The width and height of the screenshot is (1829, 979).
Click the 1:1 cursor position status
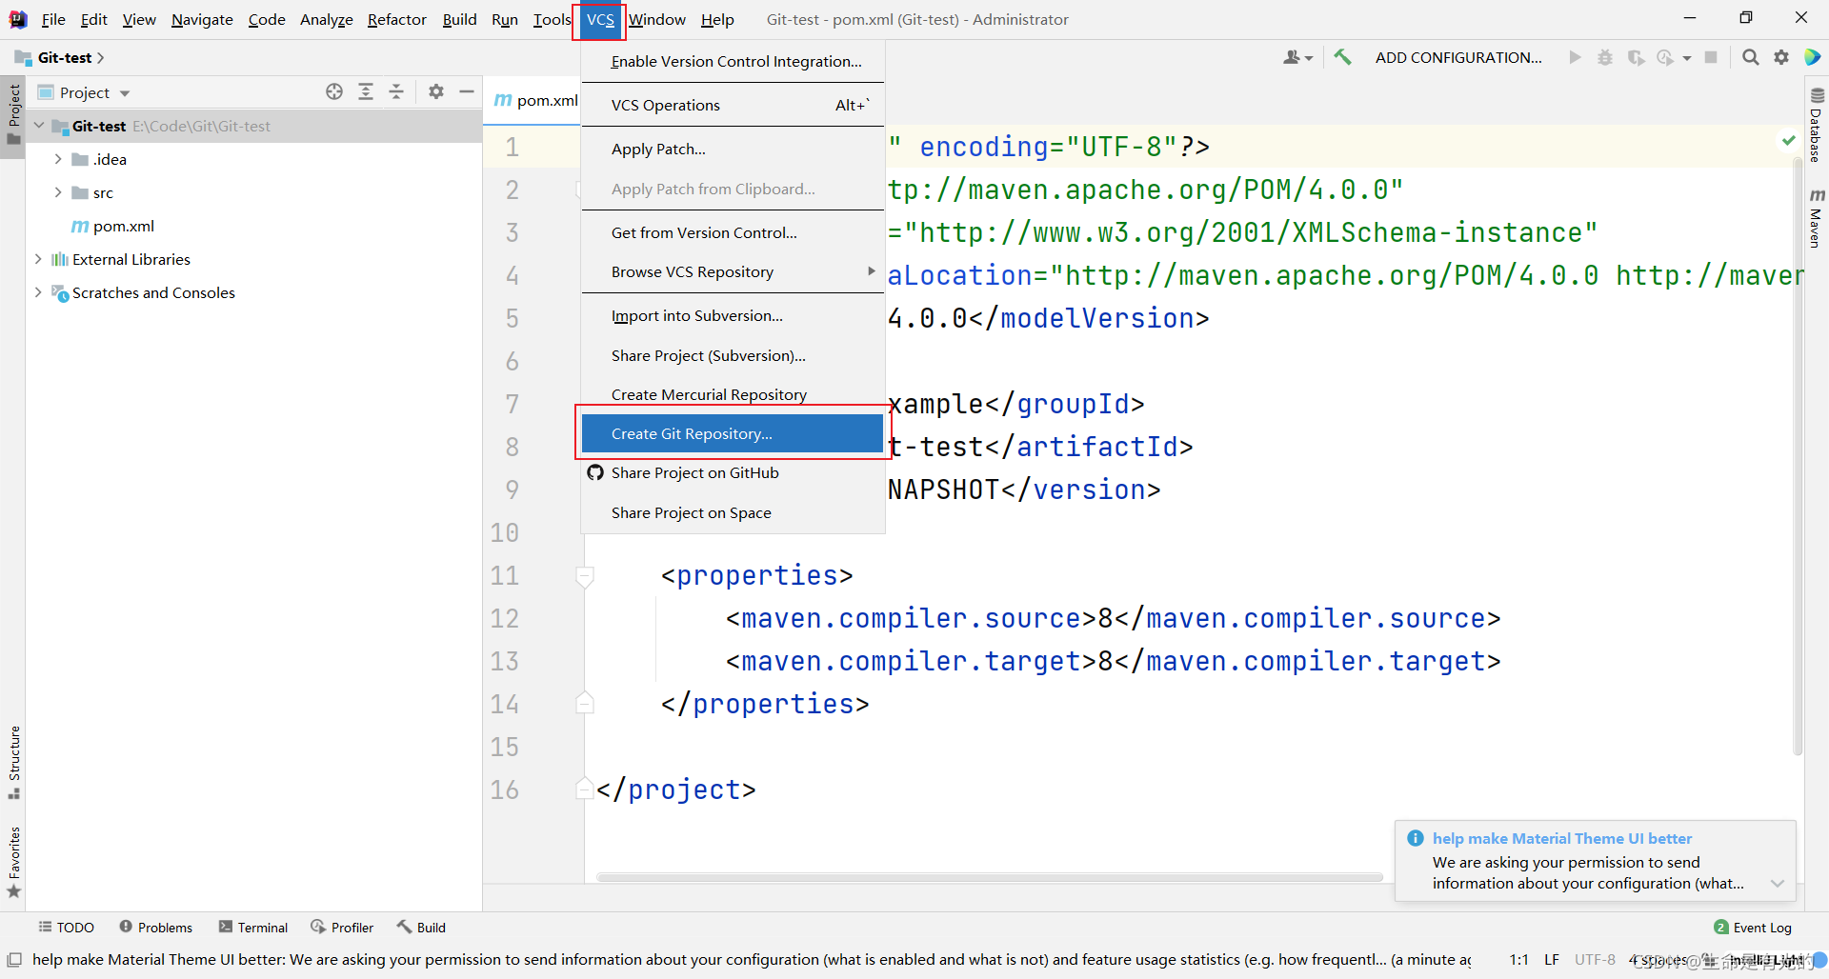click(x=1519, y=959)
